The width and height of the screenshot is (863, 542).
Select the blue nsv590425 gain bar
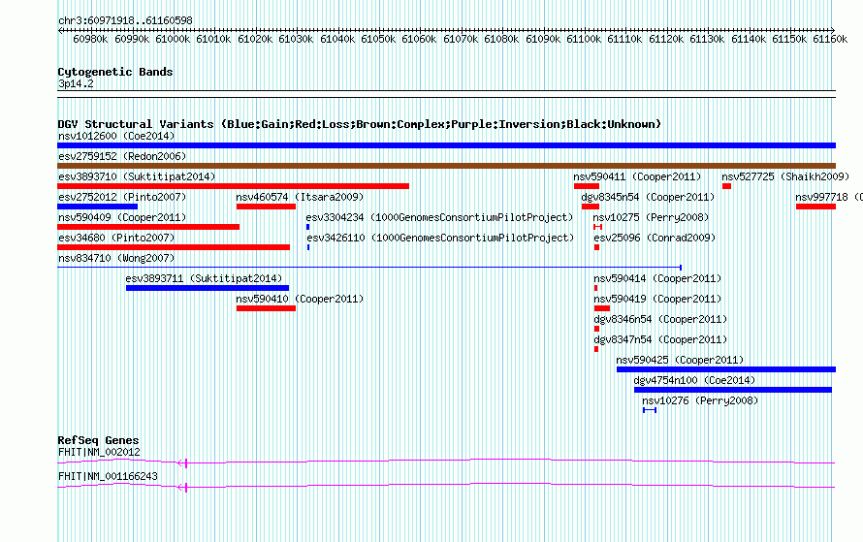click(x=726, y=369)
